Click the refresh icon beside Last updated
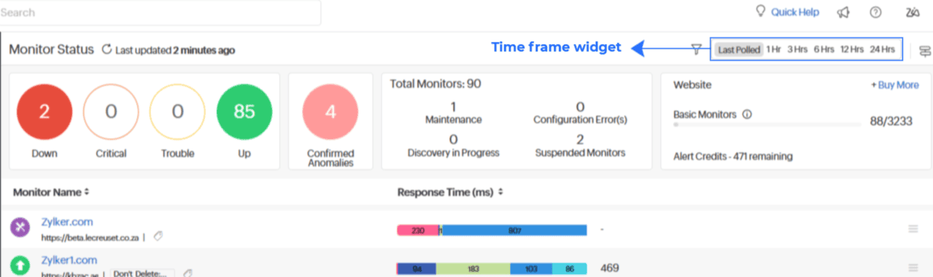Screen dimensions: 933x277 pos(107,50)
